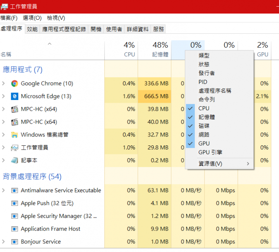Switch to the 效能 tab
279x252 pixels.
pos(32,29)
